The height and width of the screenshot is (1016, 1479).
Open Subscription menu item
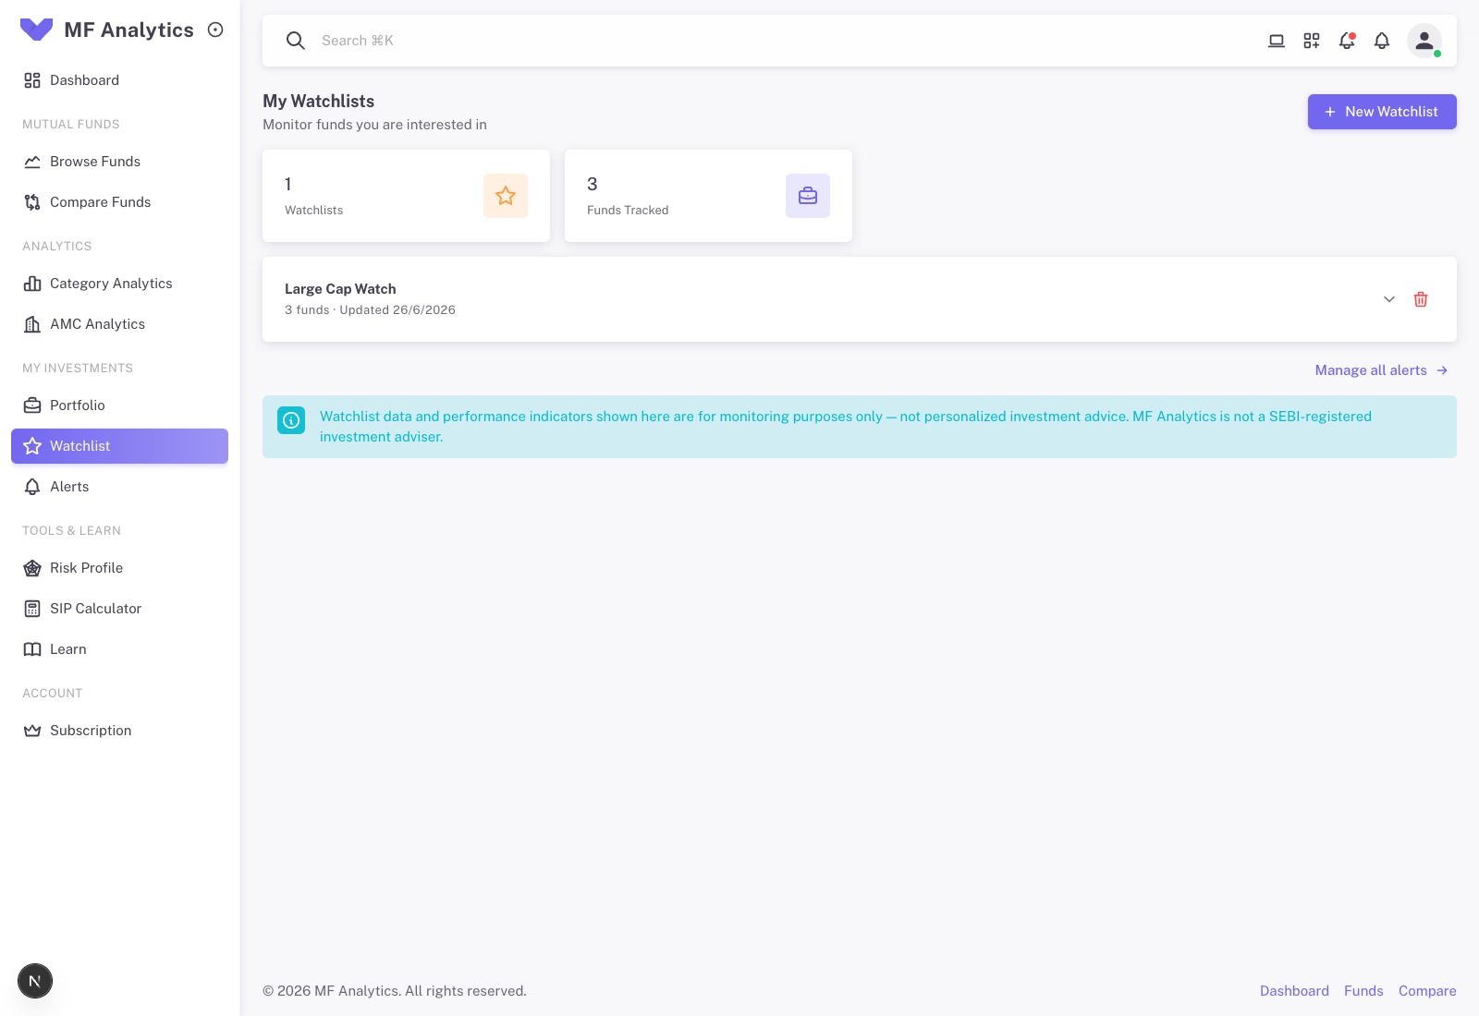(119, 731)
